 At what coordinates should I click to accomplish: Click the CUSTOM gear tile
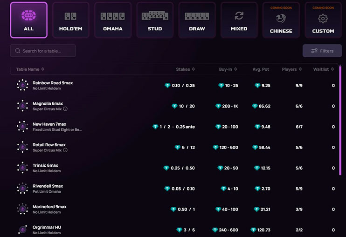[323, 20]
